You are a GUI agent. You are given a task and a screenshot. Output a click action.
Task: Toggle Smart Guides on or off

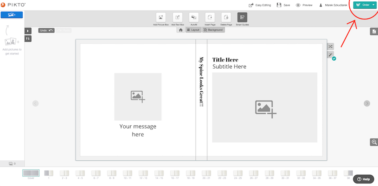tap(242, 17)
